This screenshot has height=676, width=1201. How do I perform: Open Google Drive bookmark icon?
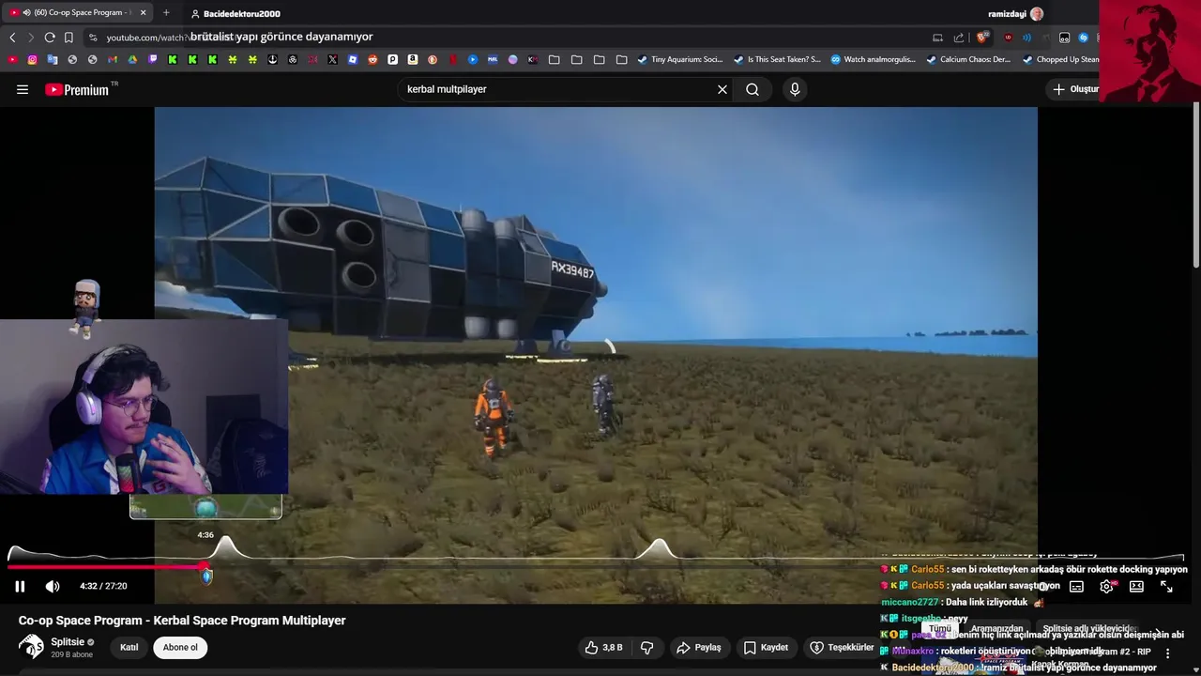132,59
